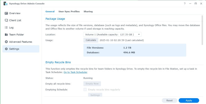Click the Apply button

click(x=189, y=100)
